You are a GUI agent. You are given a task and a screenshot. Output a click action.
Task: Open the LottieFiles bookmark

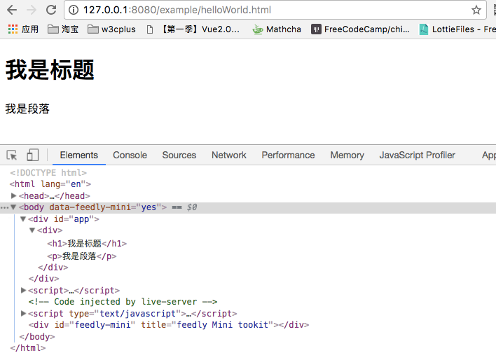tap(457, 29)
